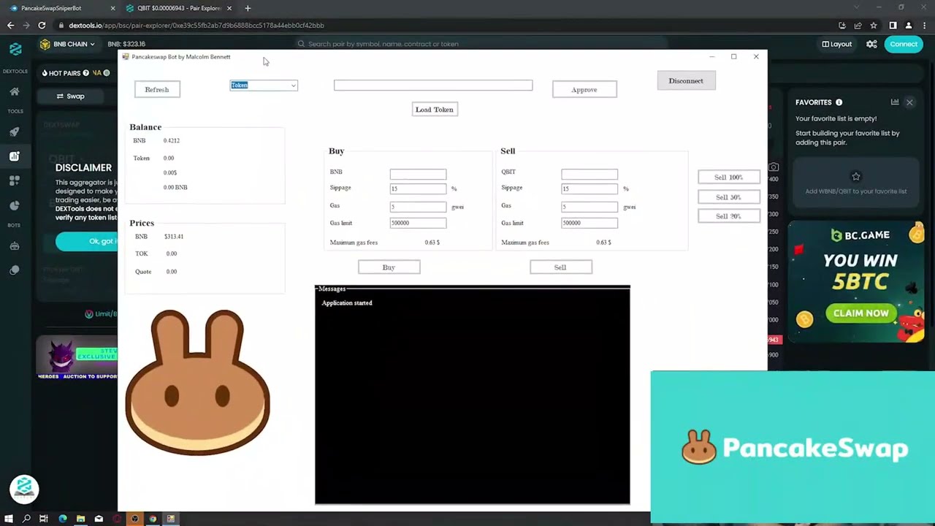The width and height of the screenshot is (935, 526).
Task: Open Windows taskbar search
Action: coord(26,519)
